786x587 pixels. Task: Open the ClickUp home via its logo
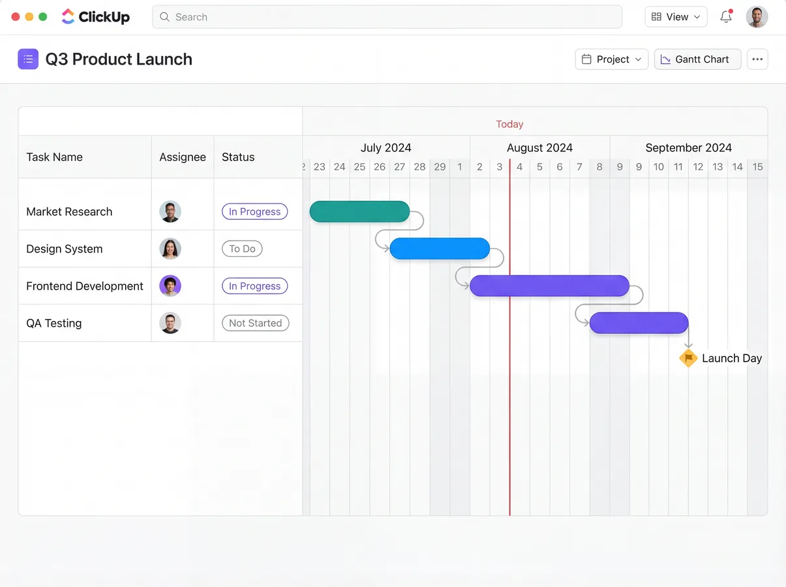[x=95, y=16]
